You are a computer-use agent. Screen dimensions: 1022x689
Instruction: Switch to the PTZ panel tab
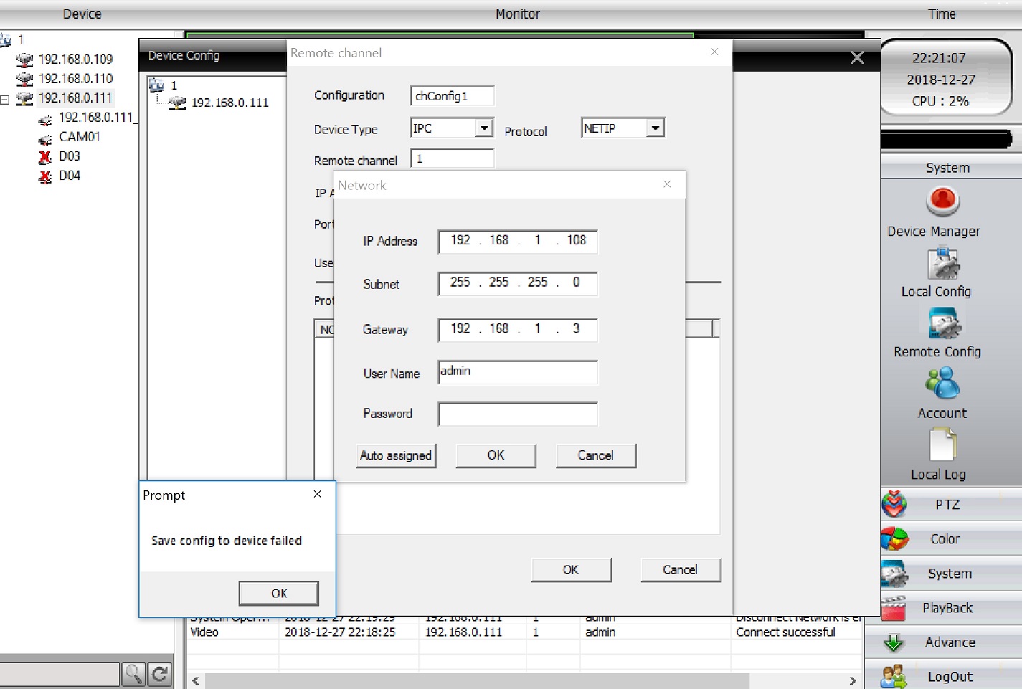tap(947, 505)
